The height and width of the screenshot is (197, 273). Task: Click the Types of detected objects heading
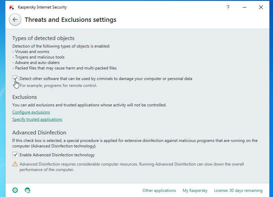point(43,38)
